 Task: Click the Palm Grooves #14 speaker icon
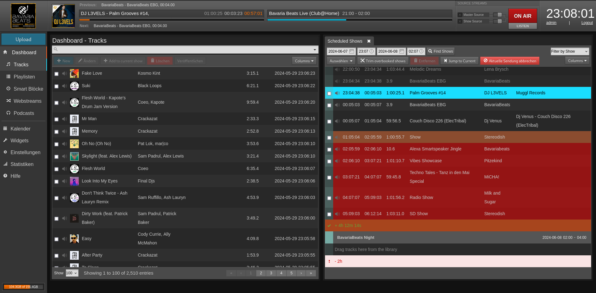337,93
